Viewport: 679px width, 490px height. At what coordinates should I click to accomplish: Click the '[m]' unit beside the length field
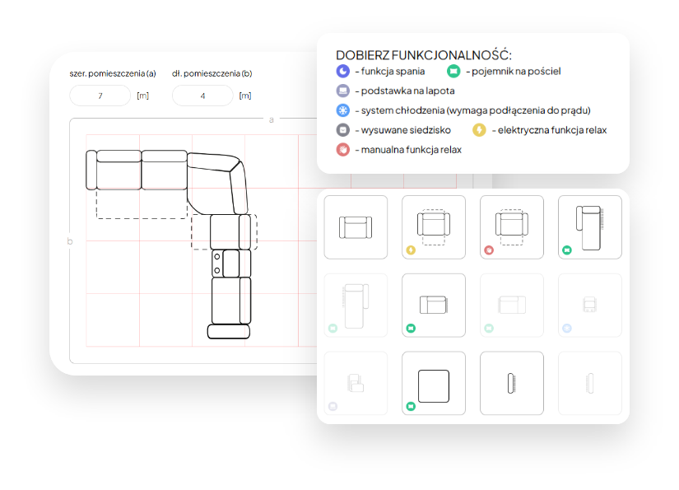pos(245,96)
